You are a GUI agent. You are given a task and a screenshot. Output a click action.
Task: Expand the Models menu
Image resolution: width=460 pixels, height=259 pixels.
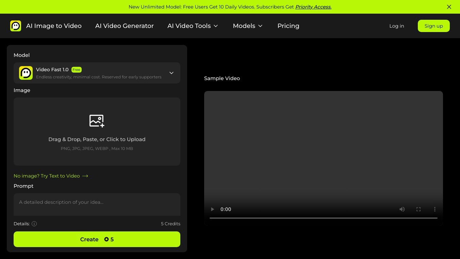(x=248, y=26)
